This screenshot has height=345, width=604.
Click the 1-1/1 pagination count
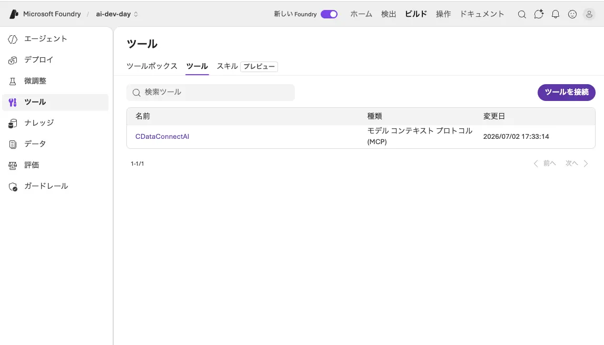[137, 164]
